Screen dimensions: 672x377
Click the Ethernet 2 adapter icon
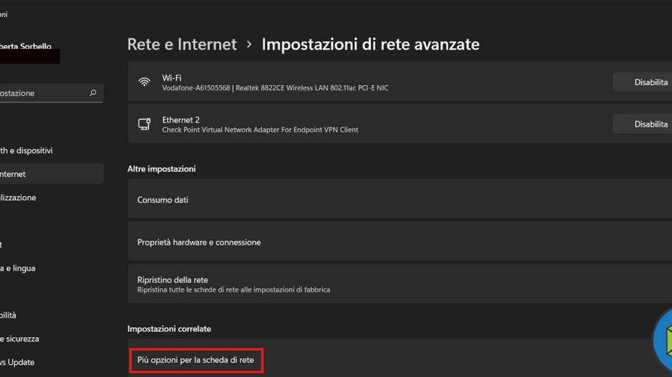[x=144, y=124]
